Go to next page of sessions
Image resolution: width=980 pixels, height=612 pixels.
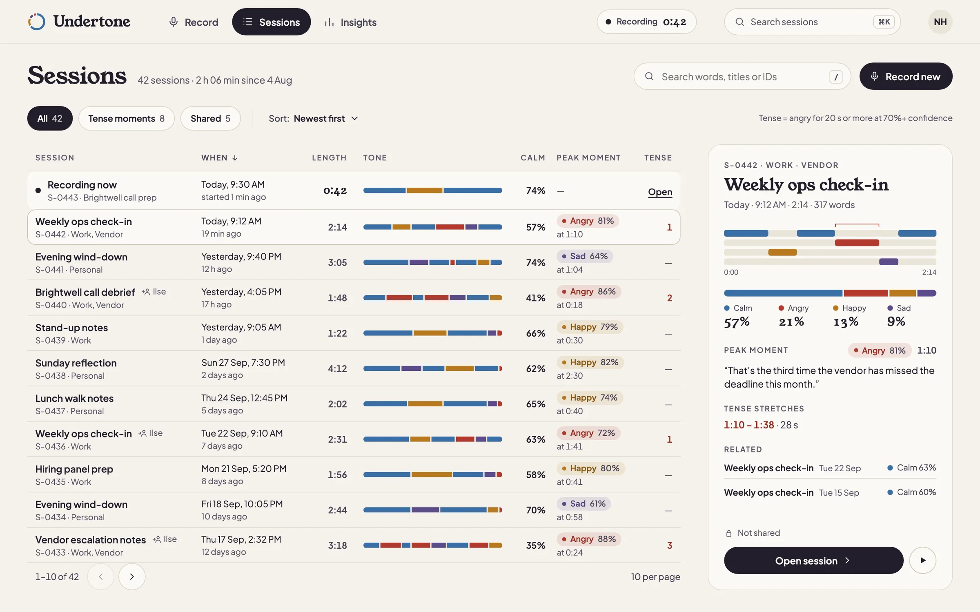pos(131,577)
